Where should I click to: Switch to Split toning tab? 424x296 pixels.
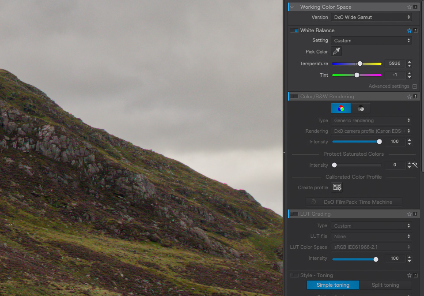click(385, 285)
